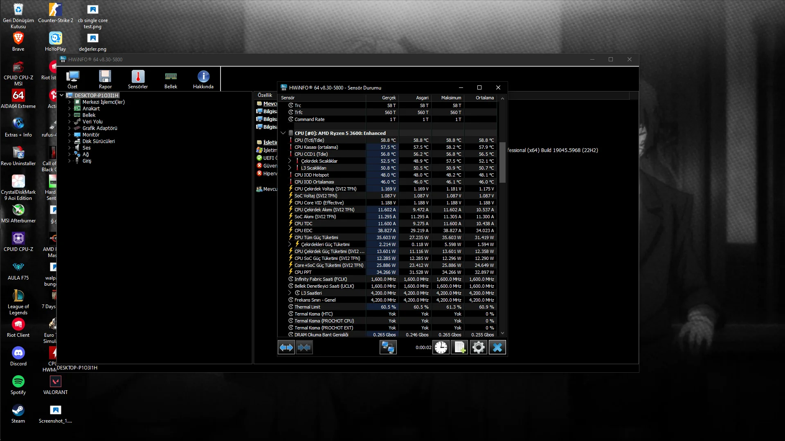Open the MSI Afterburner desktop icon

(18, 213)
